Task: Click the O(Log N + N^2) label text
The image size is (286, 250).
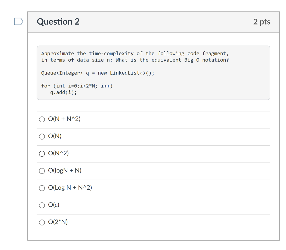Action: [x=70, y=188]
